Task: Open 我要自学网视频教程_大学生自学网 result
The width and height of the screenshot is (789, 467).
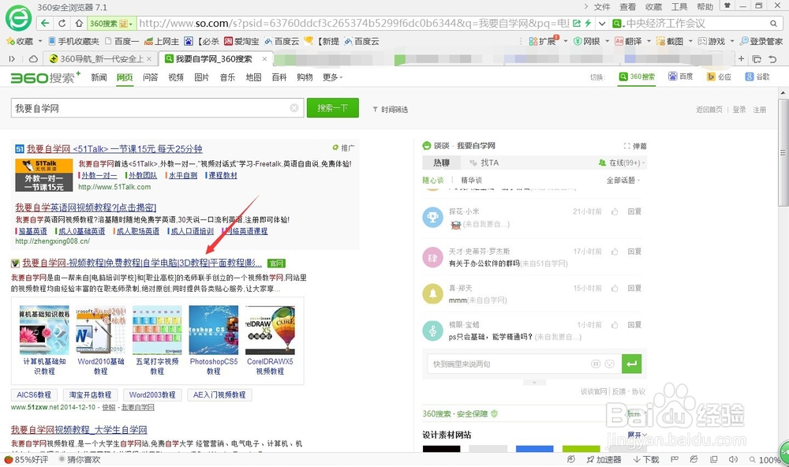Action: [79, 430]
